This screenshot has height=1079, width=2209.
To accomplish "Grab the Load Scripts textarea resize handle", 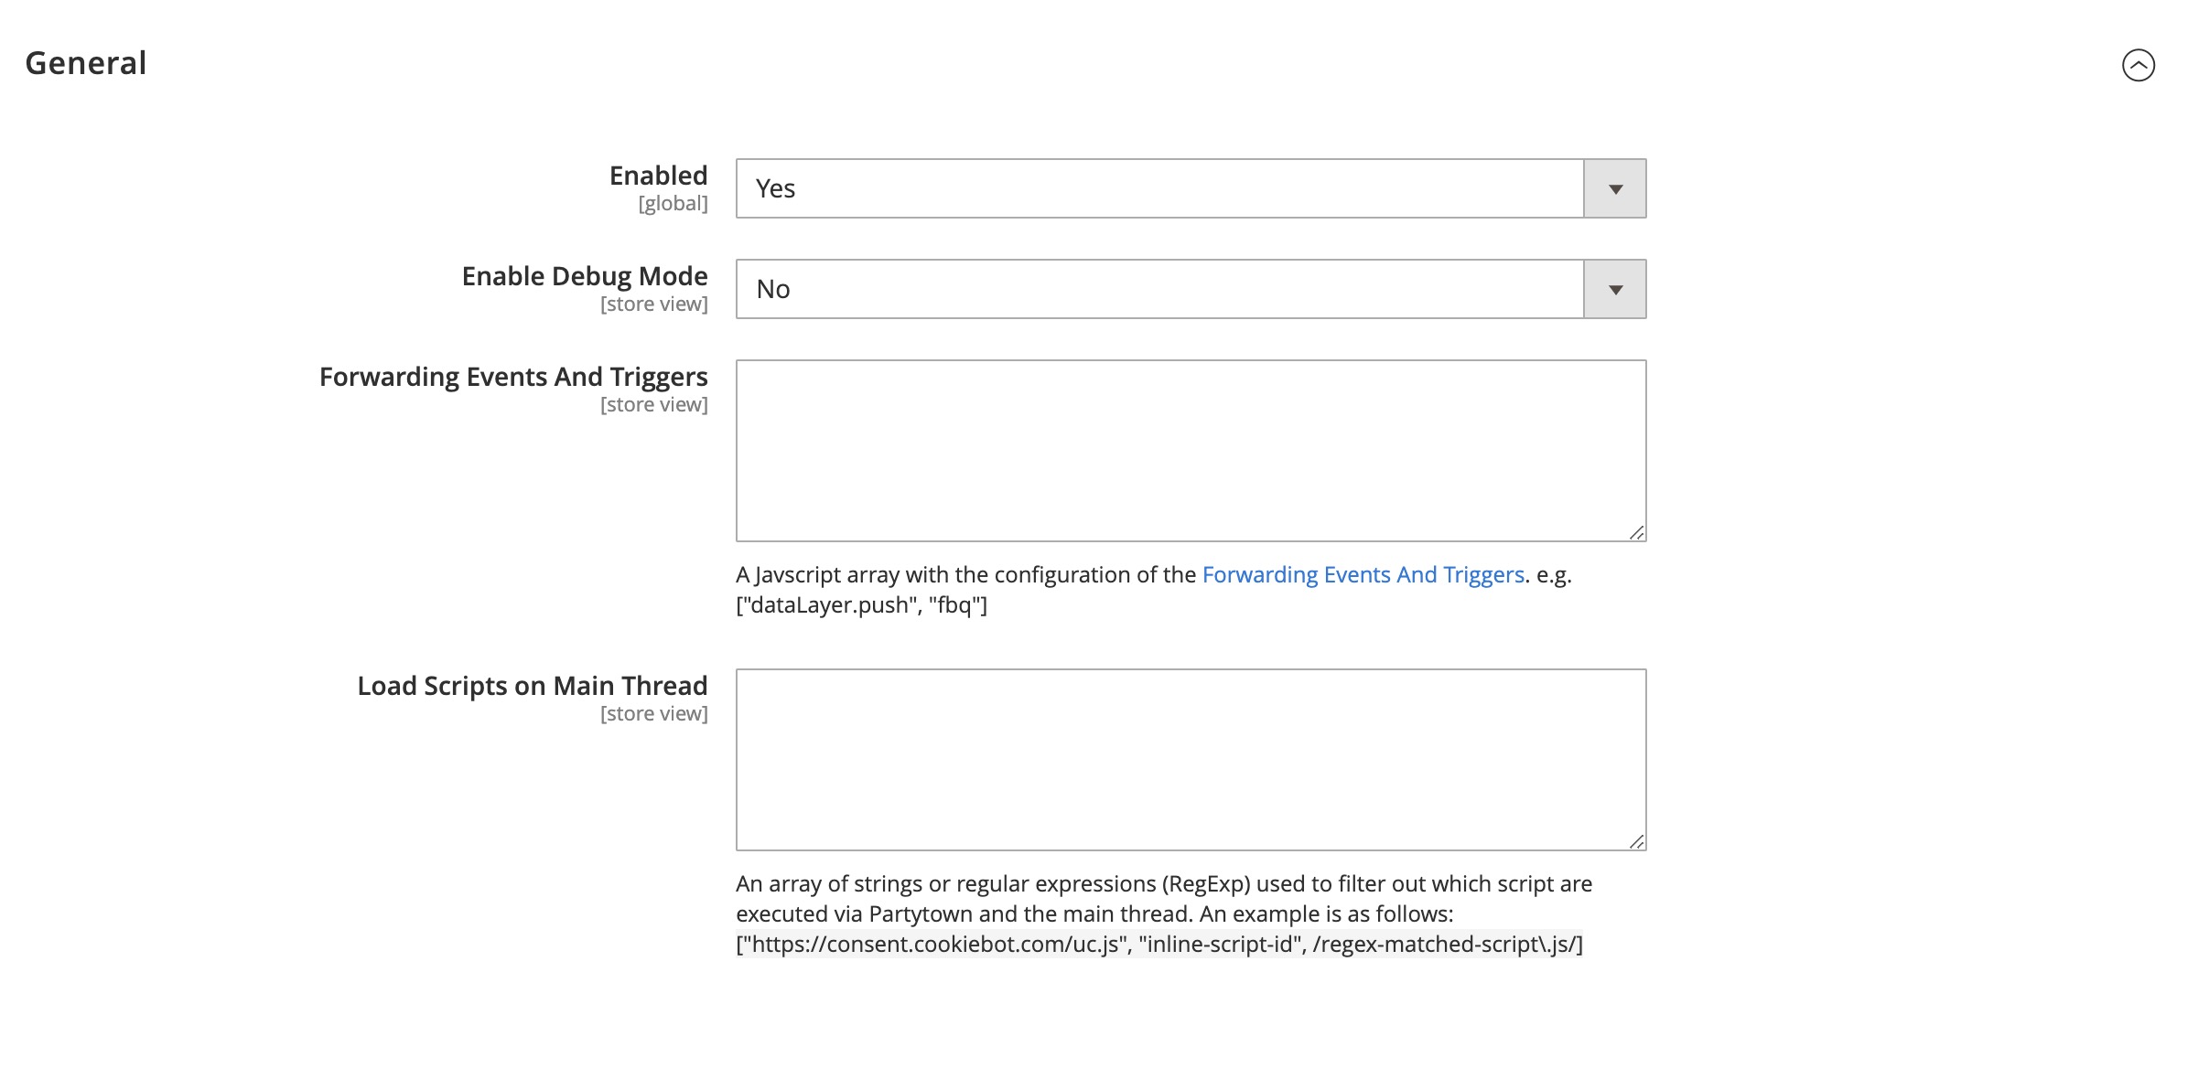I will pos(1636,841).
